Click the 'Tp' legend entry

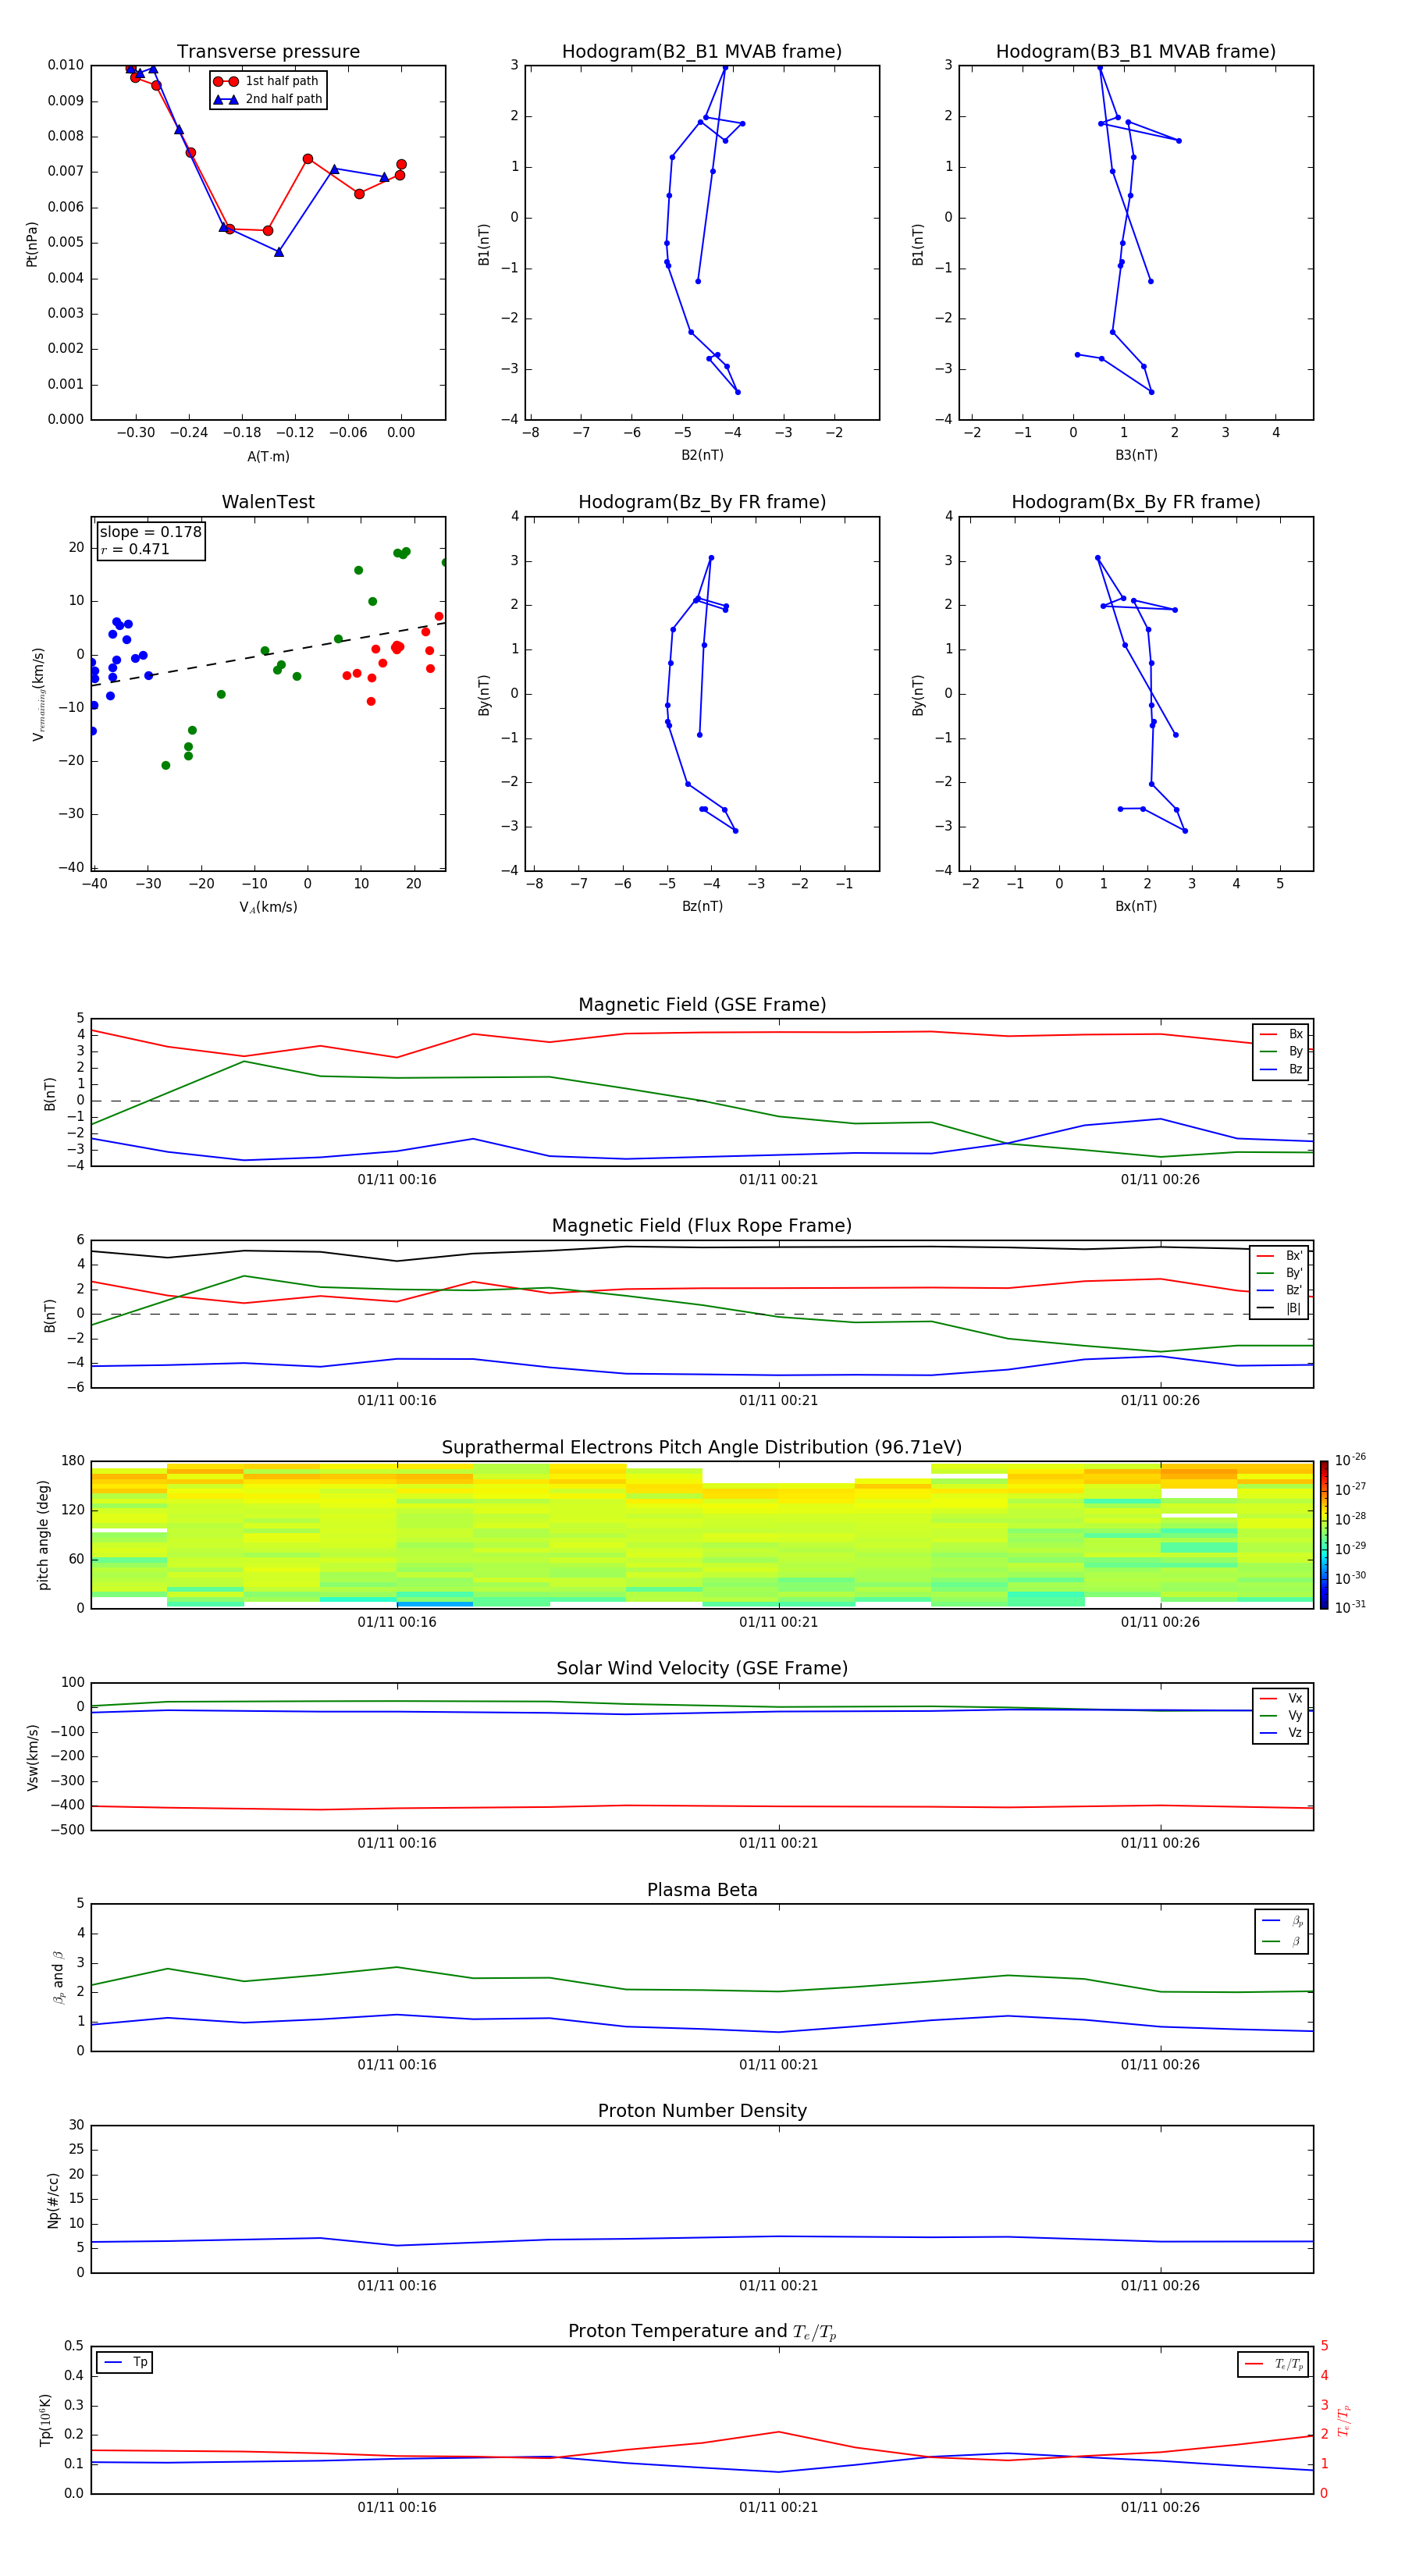126,2363
